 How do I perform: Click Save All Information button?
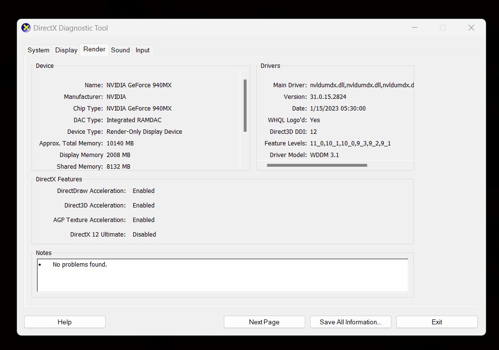[351, 322]
